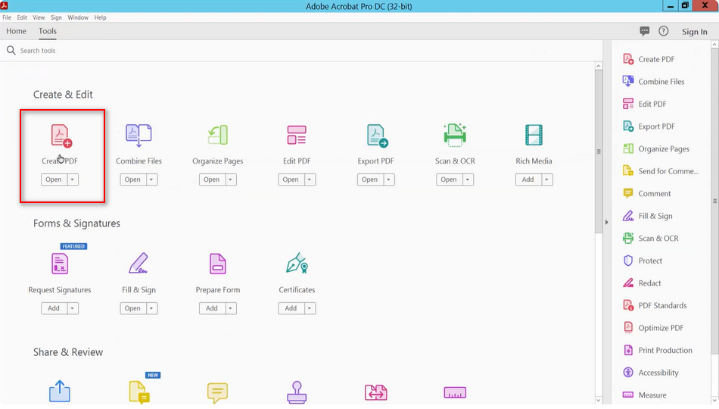
Task: Click the Certificates fountain pen icon
Action: pos(297,263)
